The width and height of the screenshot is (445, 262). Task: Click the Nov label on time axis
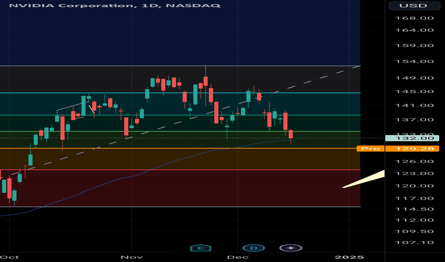(132, 257)
